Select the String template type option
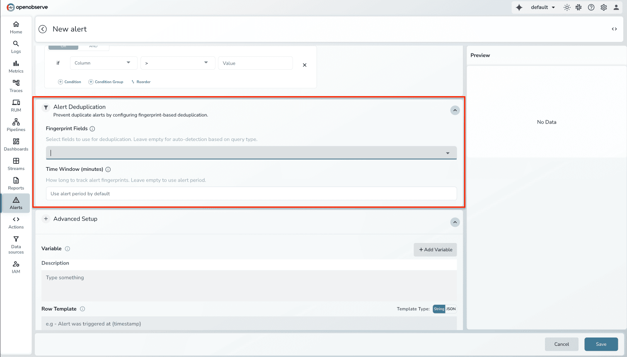The height and width of the screenshot is (357, 627). tap(439, 308)
